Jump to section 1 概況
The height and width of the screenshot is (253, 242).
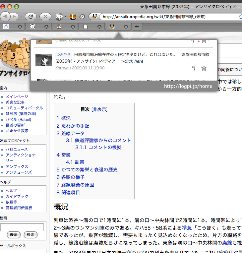[x=64, y=118]
